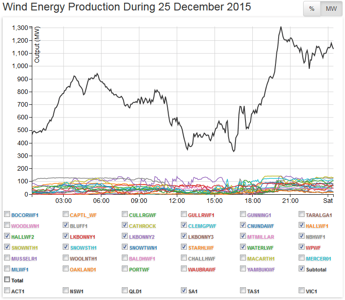Uncheck the HALLWF1 wind farm
Image resolution: width=345 pixels, height=300 pixels.
pyautogui.click(x=302, y=225)
